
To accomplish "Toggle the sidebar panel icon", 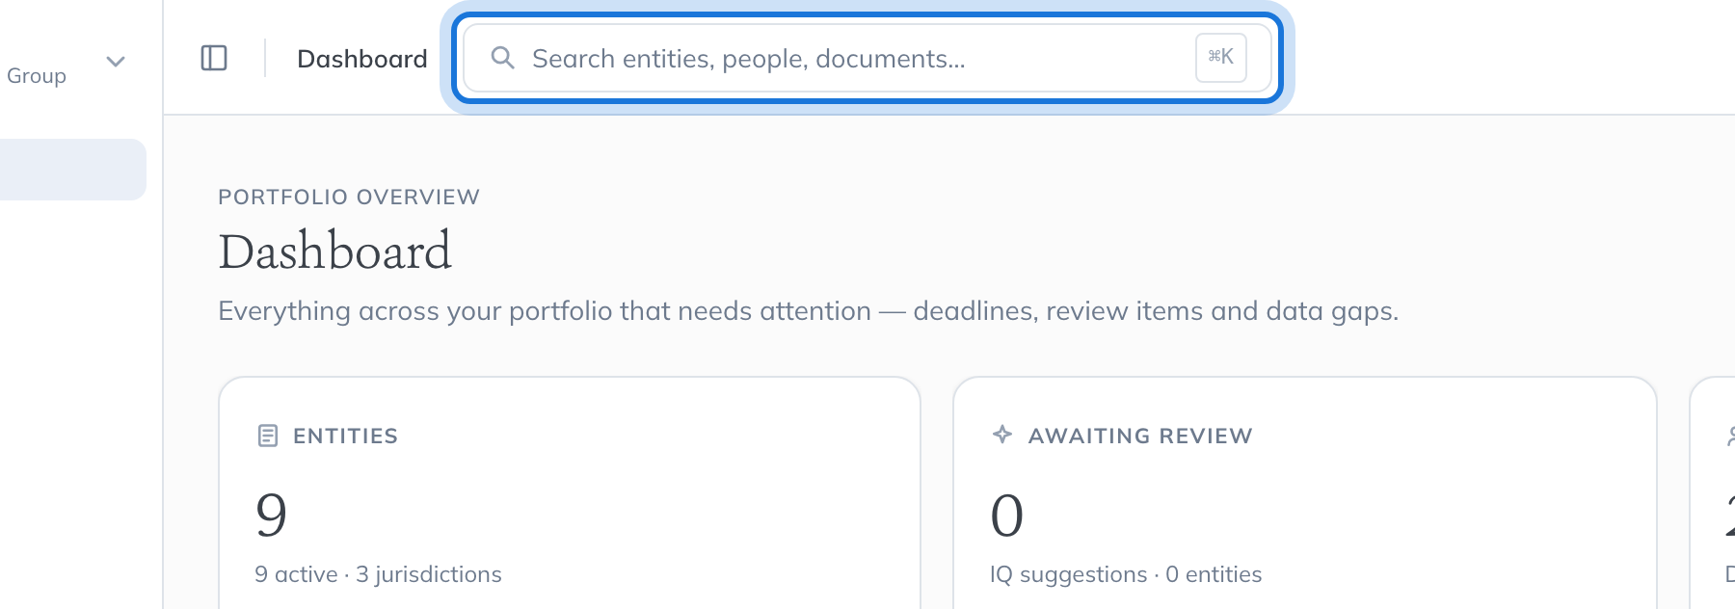I will click(214, 59).
